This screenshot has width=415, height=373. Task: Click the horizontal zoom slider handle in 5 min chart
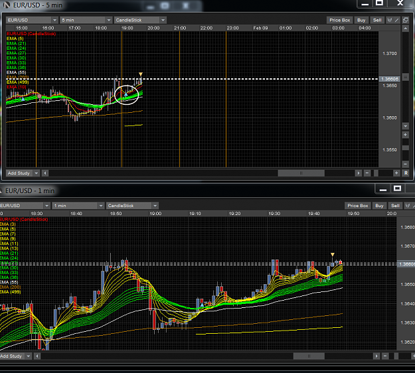coord(376,173)
